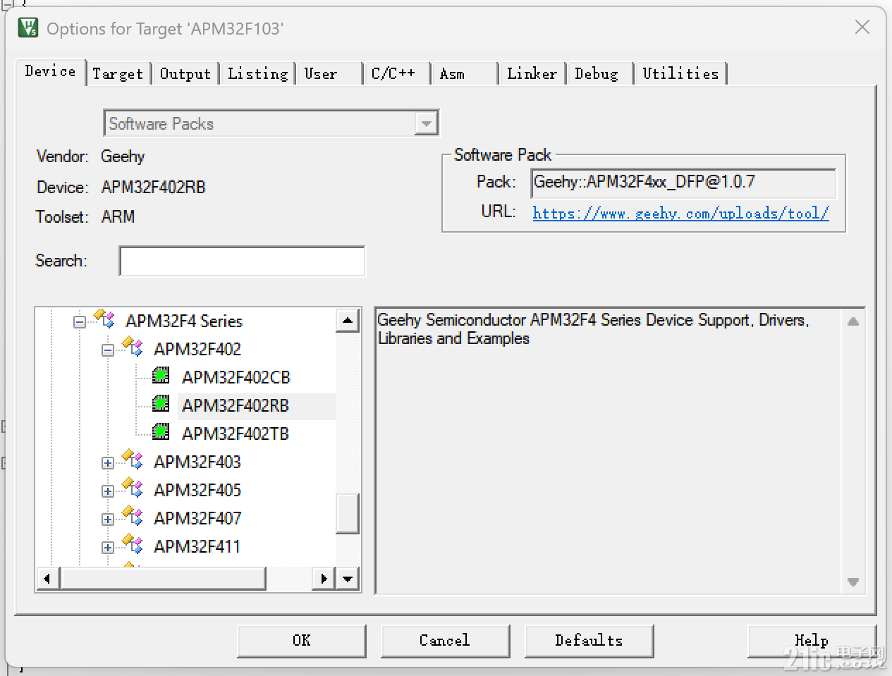Collapse the APM32F402 tree node
Viewport: 892px width, 676px height.
[x=108, y=350]
